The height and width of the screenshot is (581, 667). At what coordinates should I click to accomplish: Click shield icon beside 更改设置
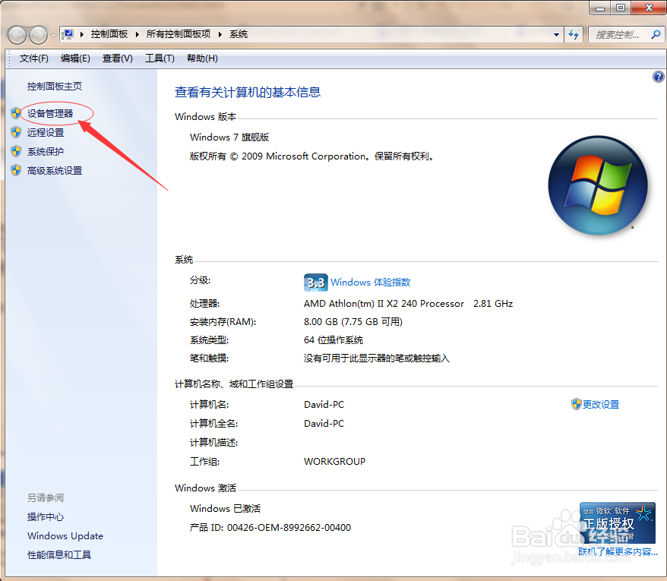click(576, 404)
